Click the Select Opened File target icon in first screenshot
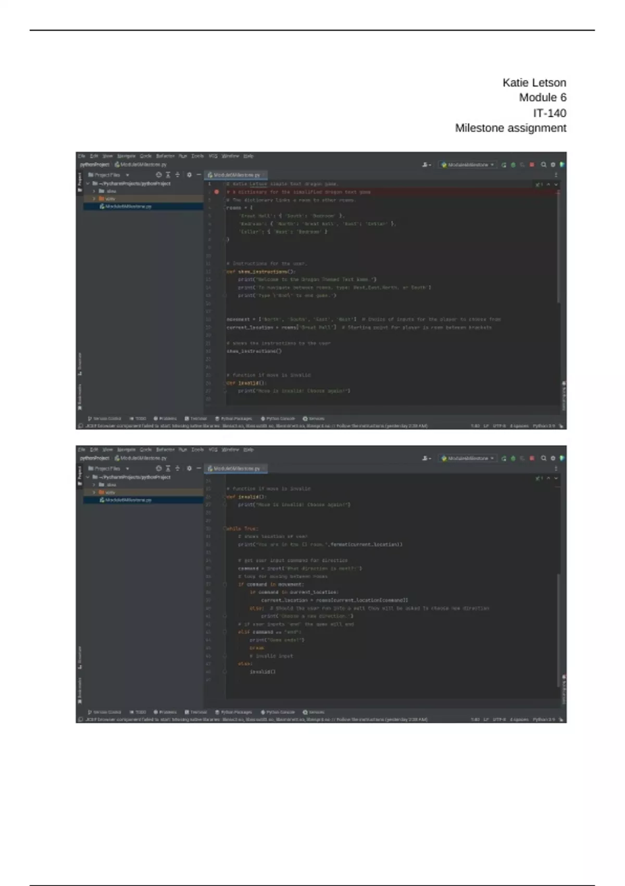Image resolution: width=625 pixels, height=886 pixels. point(159,175)
